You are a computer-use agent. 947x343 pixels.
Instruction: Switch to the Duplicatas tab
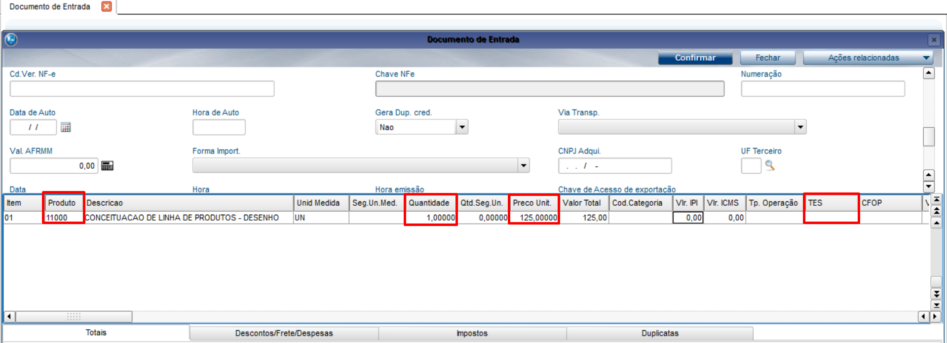tap(660, 333)
